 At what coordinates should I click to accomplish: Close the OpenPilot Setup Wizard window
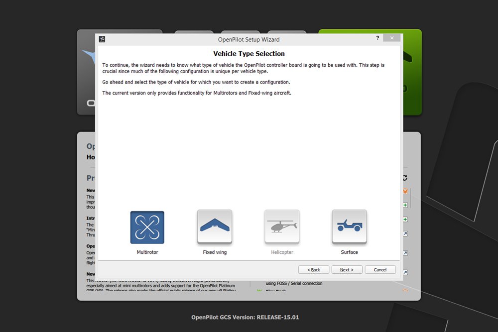392,38
